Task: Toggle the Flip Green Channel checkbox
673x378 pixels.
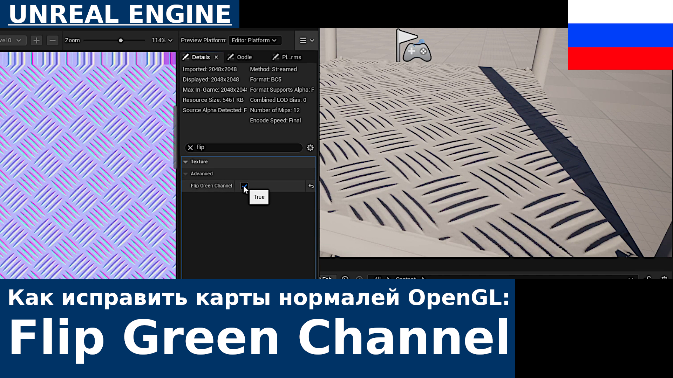Action: pyautogui.click(x=244, y=186)
